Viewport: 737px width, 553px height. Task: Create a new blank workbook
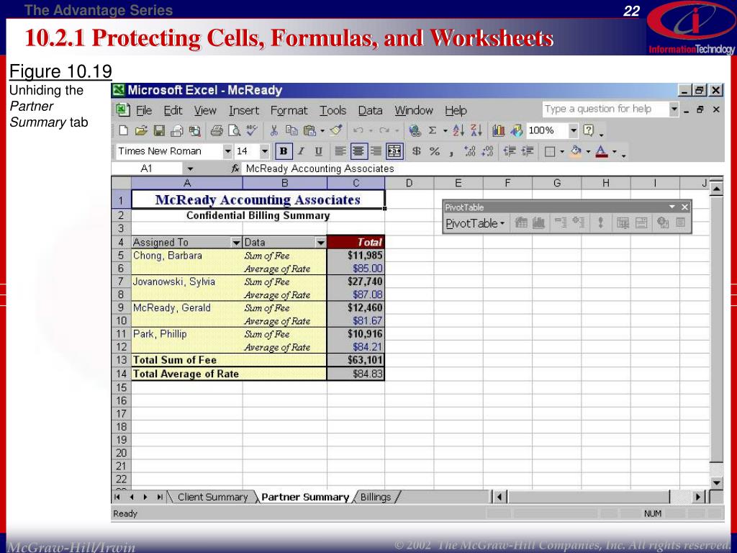click(x=124, y=131)
